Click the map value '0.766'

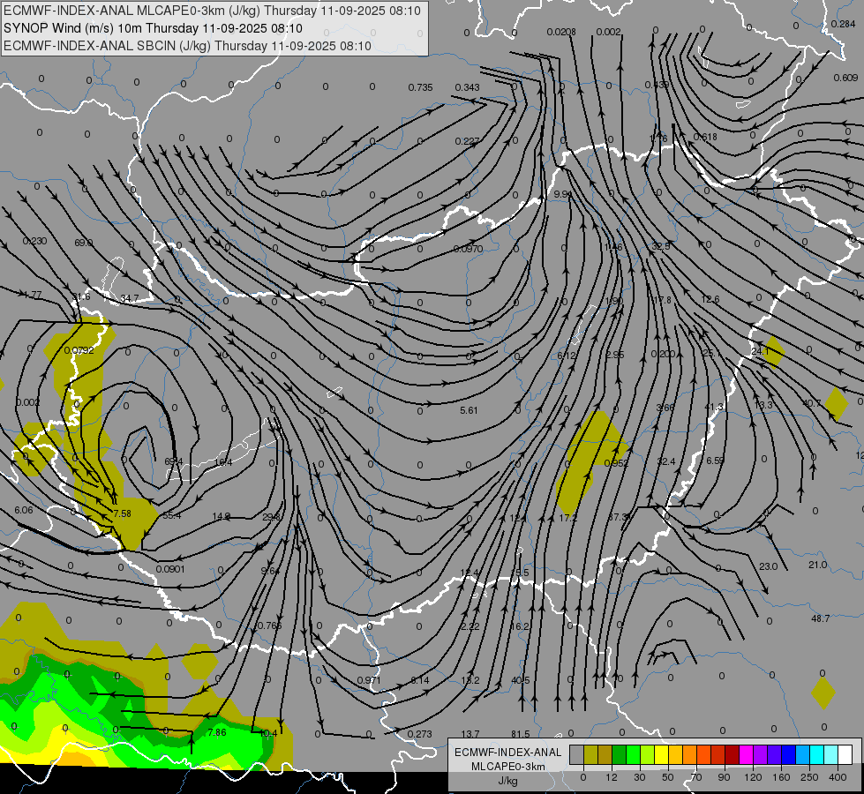(x=270, y=625)
